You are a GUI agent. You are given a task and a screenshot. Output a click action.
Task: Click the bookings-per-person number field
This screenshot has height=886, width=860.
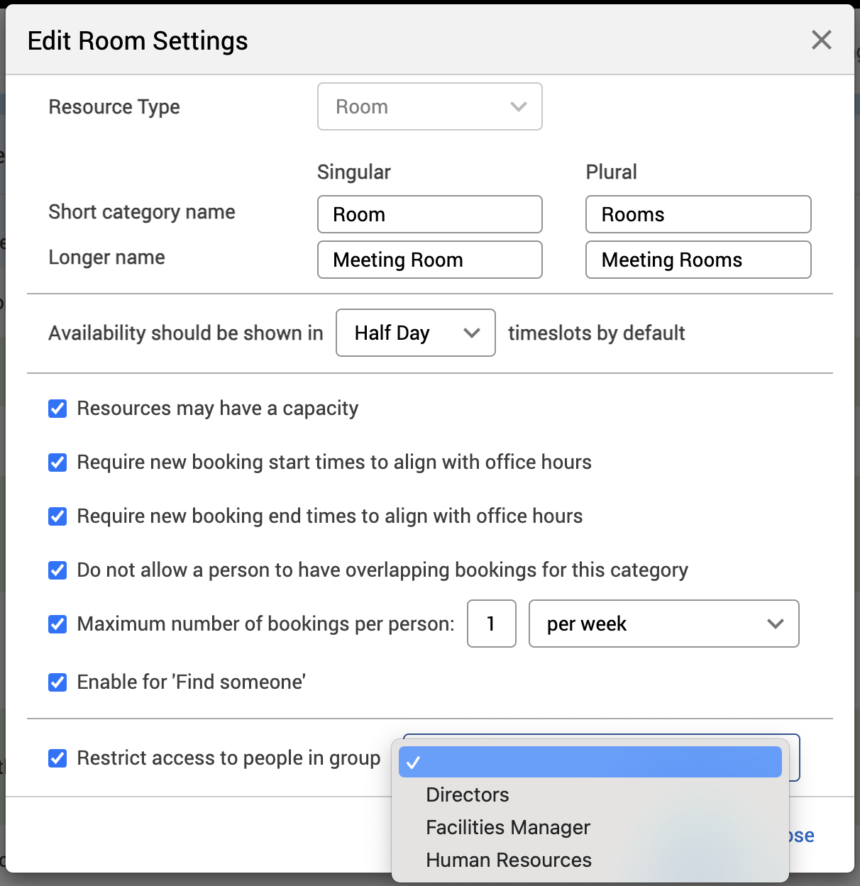point(491,624)
